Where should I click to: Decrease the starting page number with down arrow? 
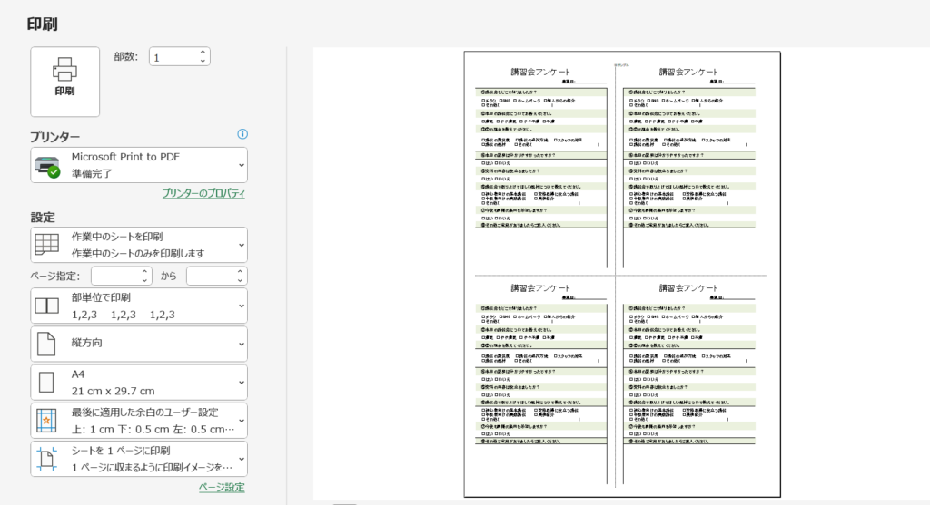tap(144, 280)
